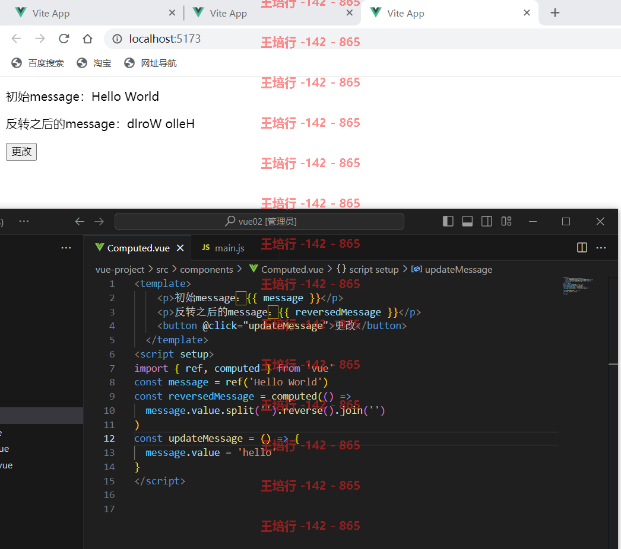Screen dimensions: 621x549
Task: Click src in the breadcrumb
Action: [162, 270]
